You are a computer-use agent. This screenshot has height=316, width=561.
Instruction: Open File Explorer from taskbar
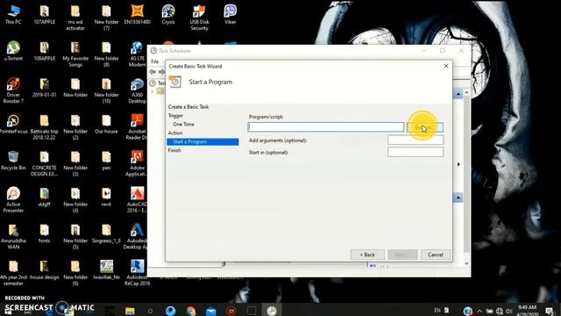pos(130,311)
